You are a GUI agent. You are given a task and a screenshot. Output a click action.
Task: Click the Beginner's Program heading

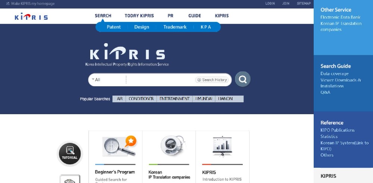point(115,172)
